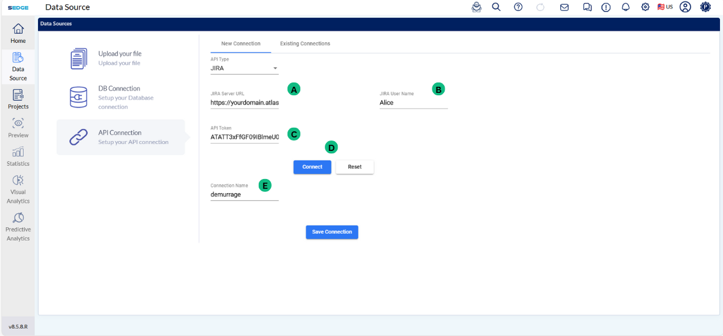723x336 pixels.
Task: Open the Home sidebar icon
Action: [18, 33]
